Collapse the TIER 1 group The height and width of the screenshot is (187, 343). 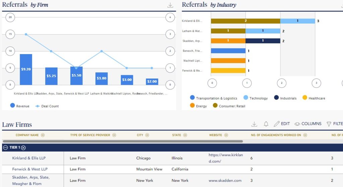pyautogui.click(x=5, y=148)
